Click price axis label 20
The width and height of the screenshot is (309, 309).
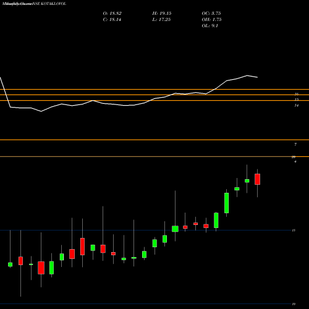coord(294,157)
